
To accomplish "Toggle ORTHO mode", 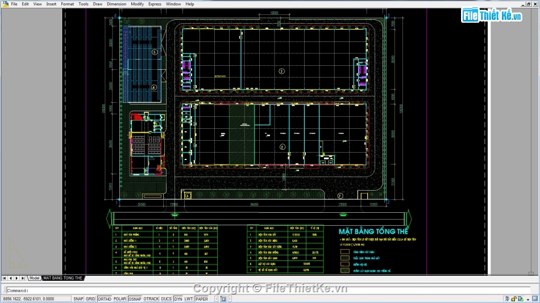I will 105,299.
